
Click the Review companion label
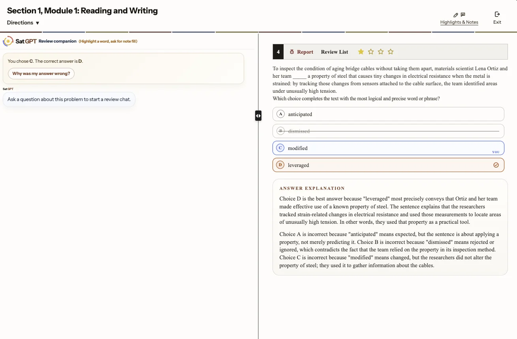(x=58, y=41)
